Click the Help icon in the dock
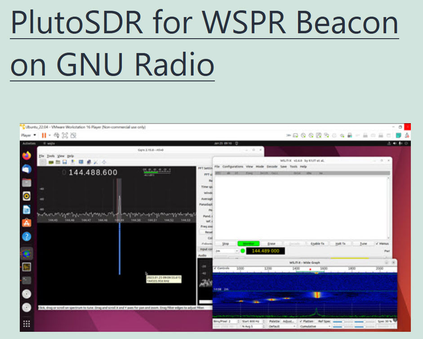Image resolution: width=423 pixels, height=339 pixels. 27,236
